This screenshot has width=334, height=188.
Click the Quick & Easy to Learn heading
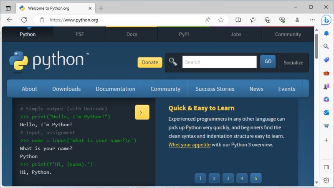(201, 108)
